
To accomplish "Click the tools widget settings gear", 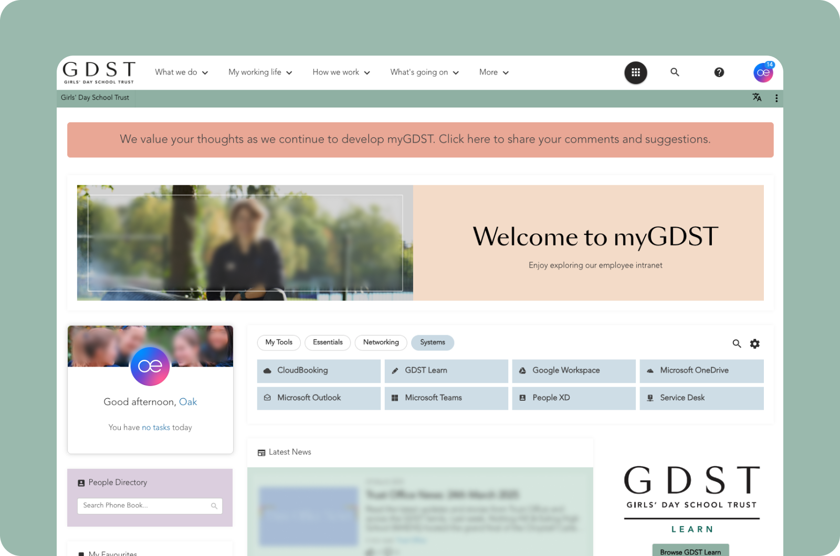I will coord(755,344).
